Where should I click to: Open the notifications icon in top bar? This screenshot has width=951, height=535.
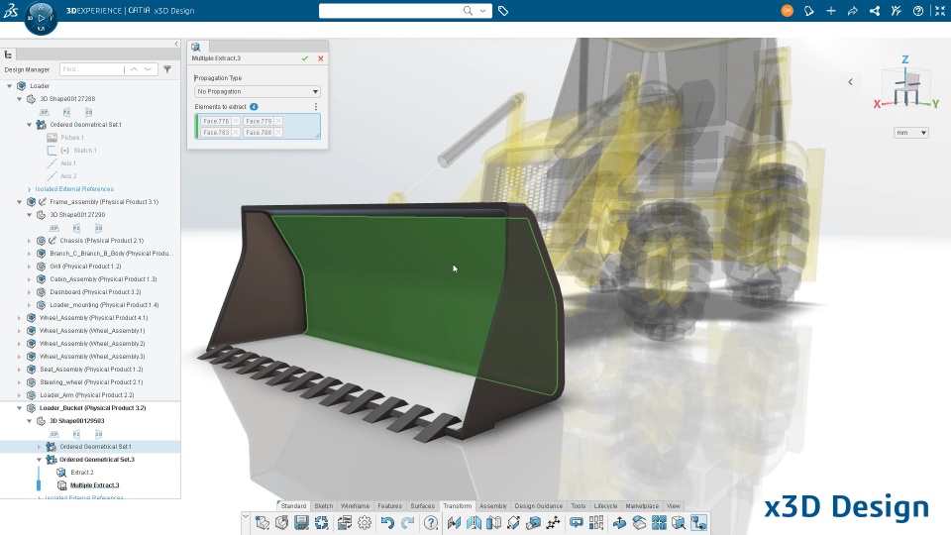(808, 11)
